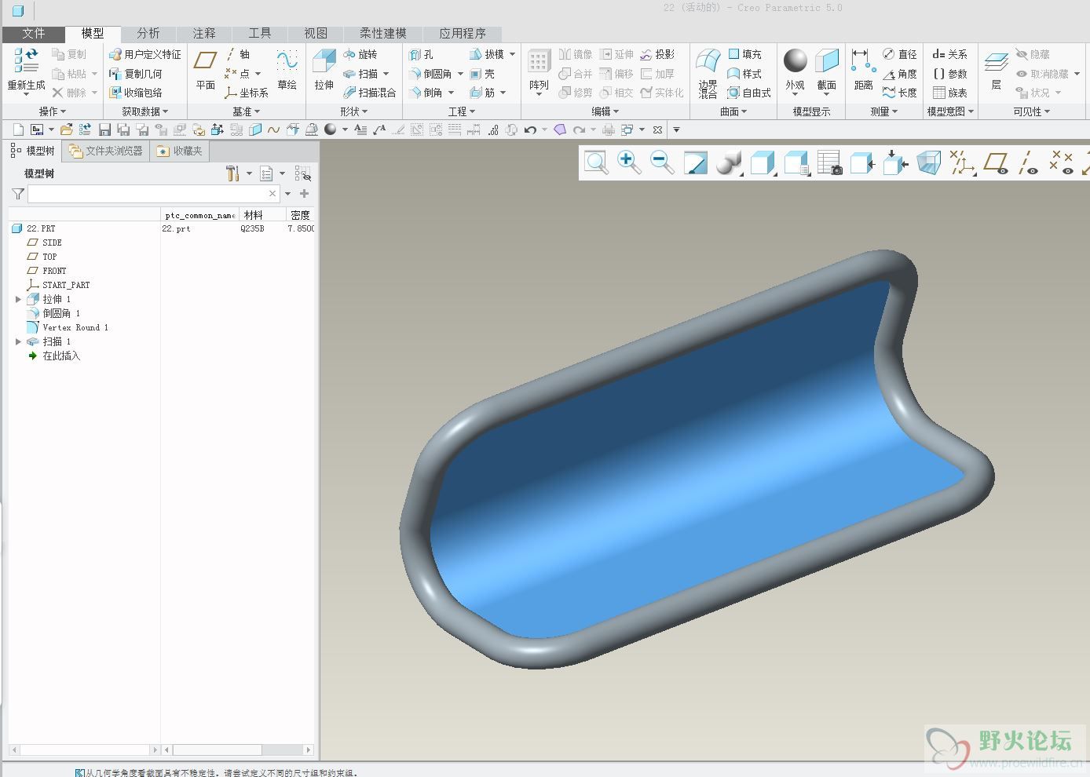This screenshot has height=777, width=1090.
Task: Open the 文件 menu
Action: (x=34, y=33)
